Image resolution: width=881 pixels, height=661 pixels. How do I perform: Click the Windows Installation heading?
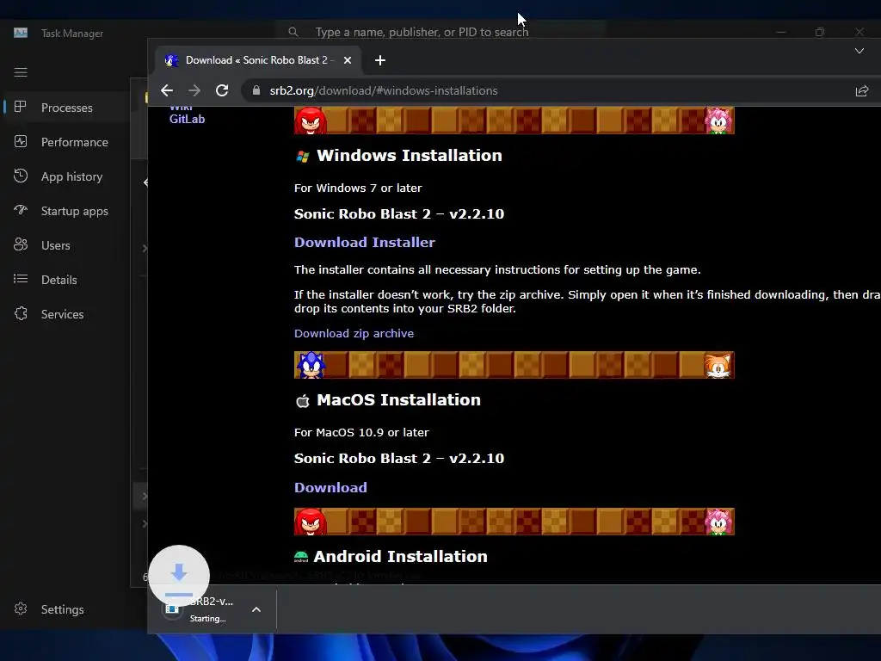(x=409, y=156)
